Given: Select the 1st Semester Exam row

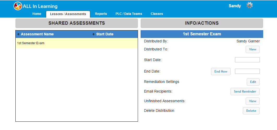Looking at the screenshot, I should [76, 43].
